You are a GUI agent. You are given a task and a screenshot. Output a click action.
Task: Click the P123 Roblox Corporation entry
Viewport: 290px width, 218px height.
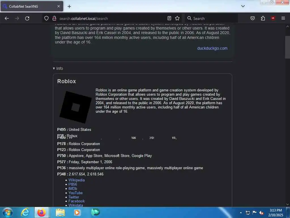[79, 150]
